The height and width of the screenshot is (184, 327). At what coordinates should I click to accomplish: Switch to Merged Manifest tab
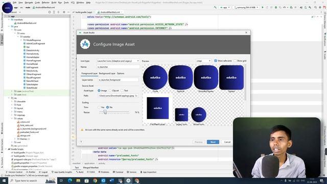click(x=91, y=168)
